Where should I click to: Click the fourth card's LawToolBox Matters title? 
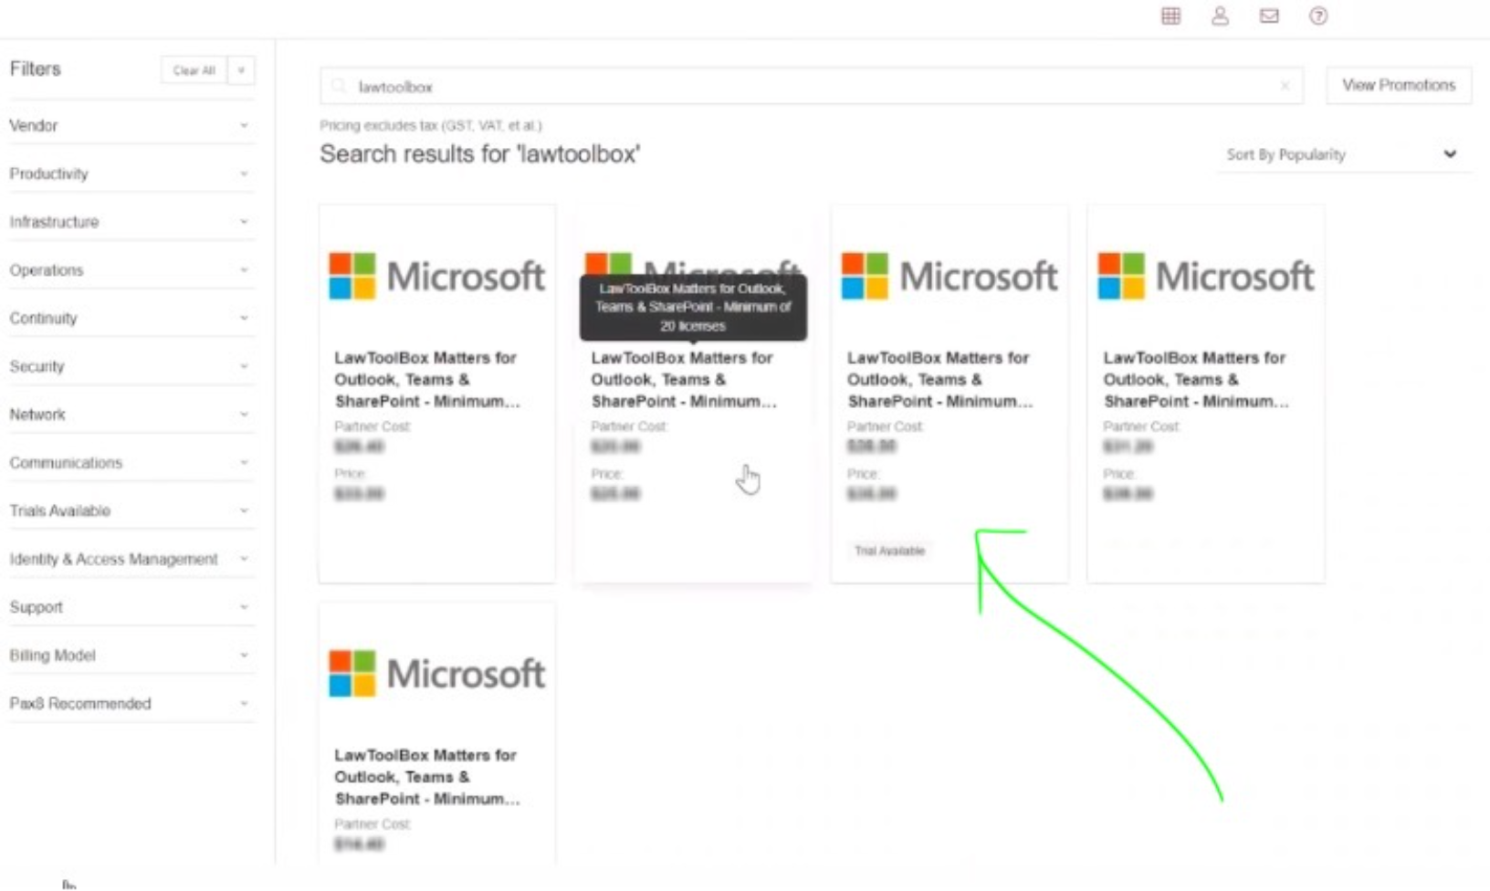[1196, 379]
